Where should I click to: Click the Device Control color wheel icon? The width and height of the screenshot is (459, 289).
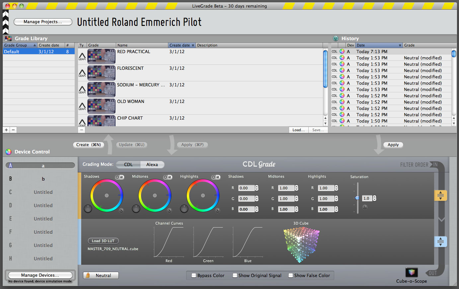8,152
